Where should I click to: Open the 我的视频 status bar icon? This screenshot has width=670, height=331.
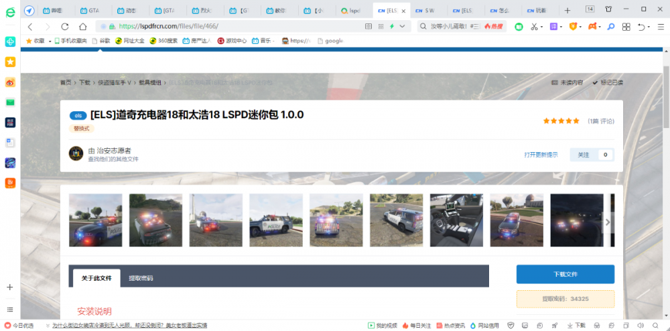tap(383, 326)
